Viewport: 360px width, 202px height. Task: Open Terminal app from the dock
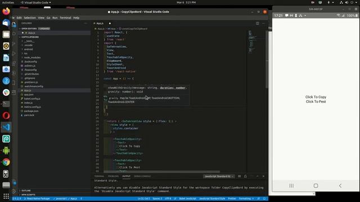[6, 104]
